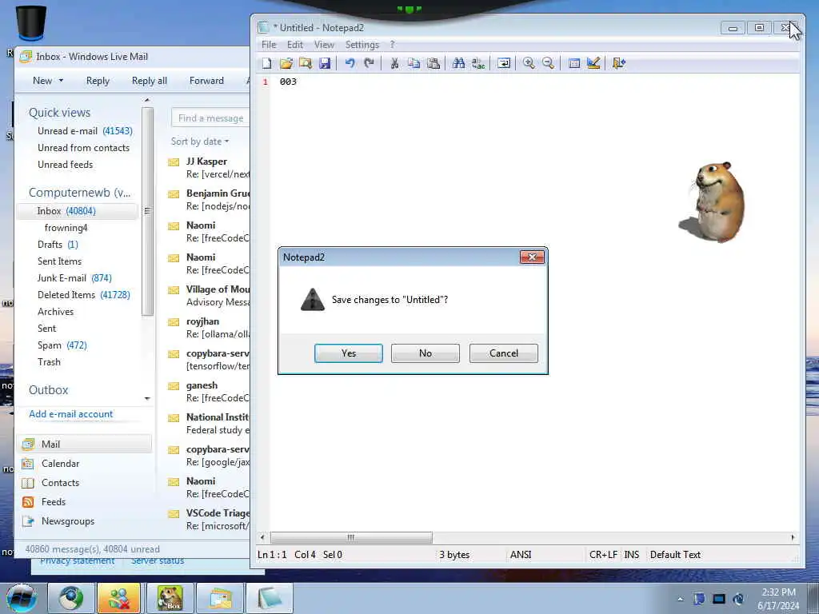Click the Save floppy disk icon
The image size is (819, 614).
325,63
